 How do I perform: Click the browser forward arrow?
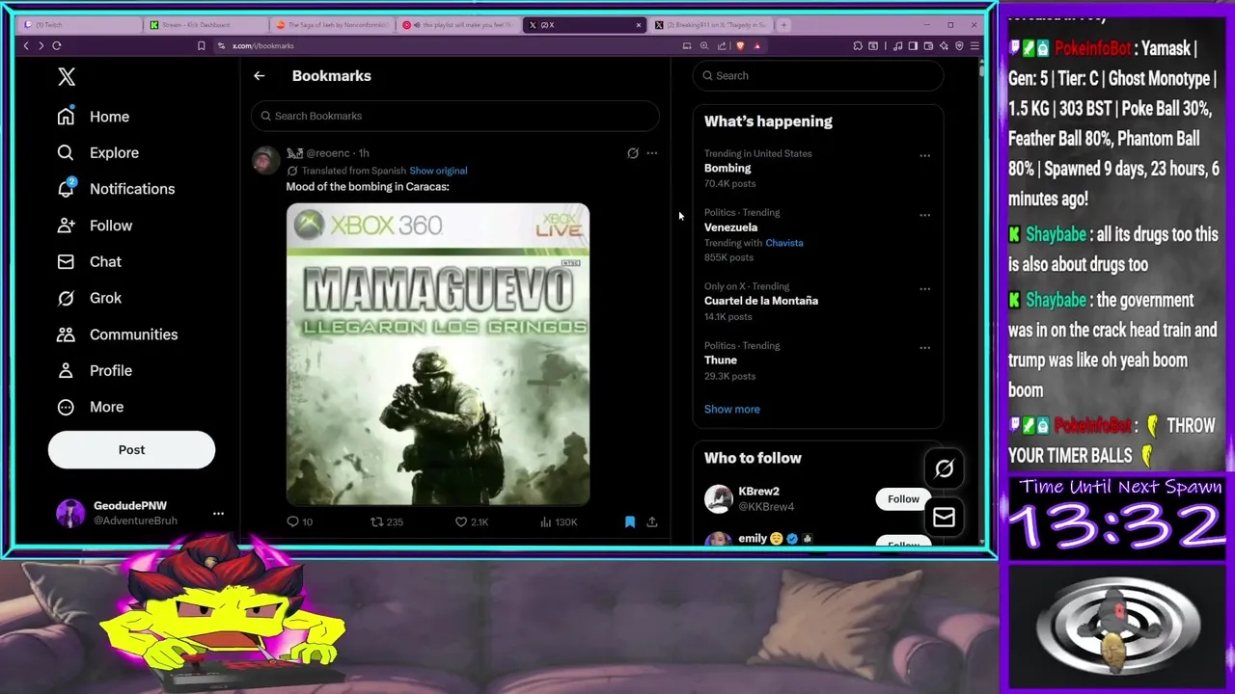[x=41, y=45]
